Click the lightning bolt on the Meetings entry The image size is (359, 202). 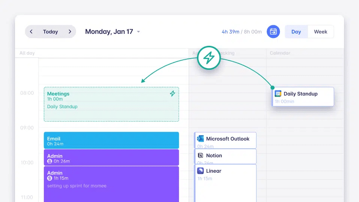pos(173,93)
